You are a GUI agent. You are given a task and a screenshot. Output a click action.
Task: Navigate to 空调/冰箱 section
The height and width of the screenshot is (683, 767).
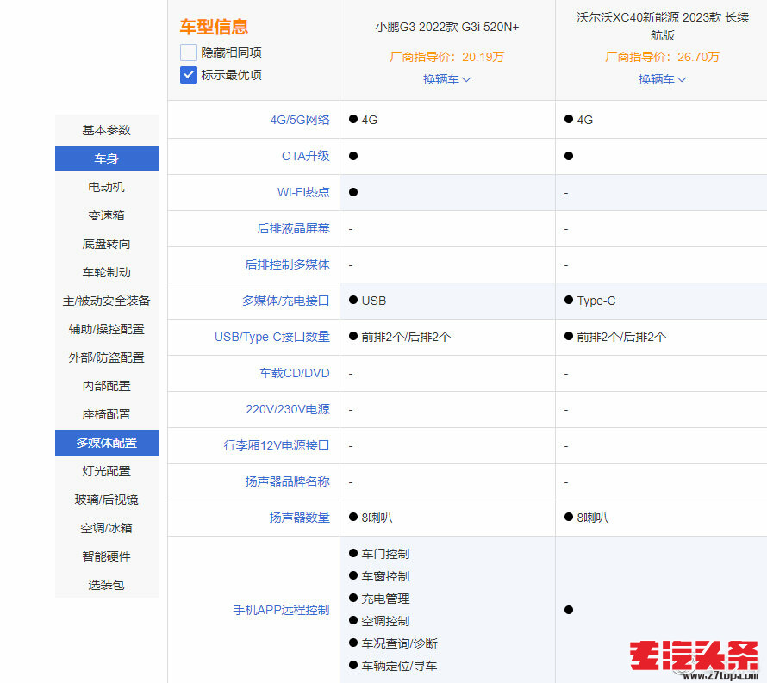pos(107,527)
